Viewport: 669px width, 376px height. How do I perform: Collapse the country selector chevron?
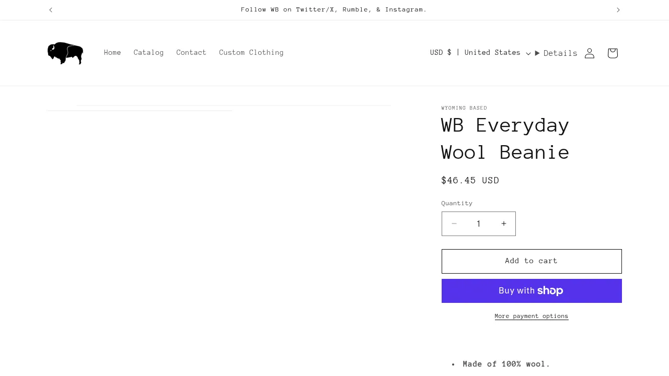click(528, 54)
